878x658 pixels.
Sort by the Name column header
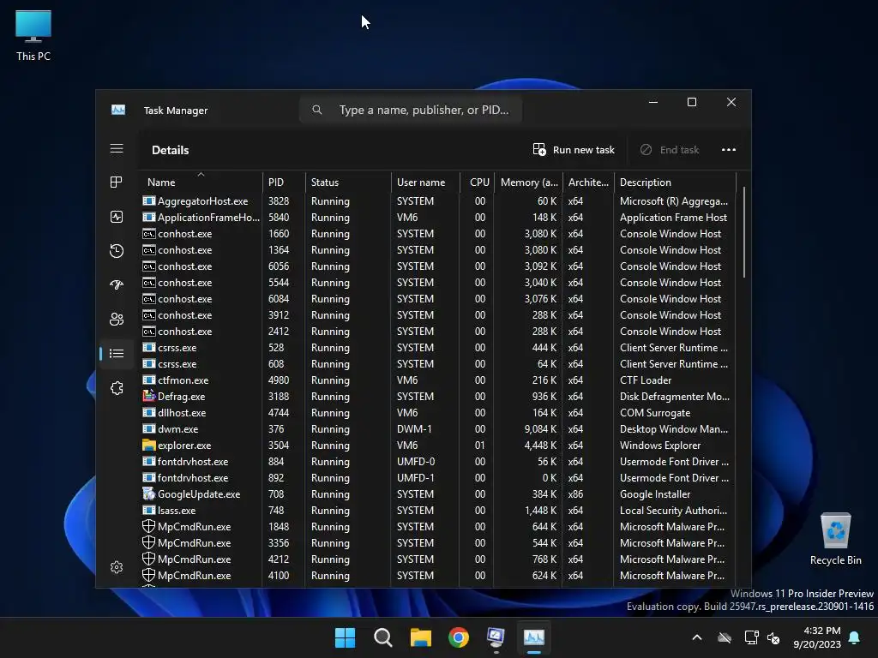200,182
